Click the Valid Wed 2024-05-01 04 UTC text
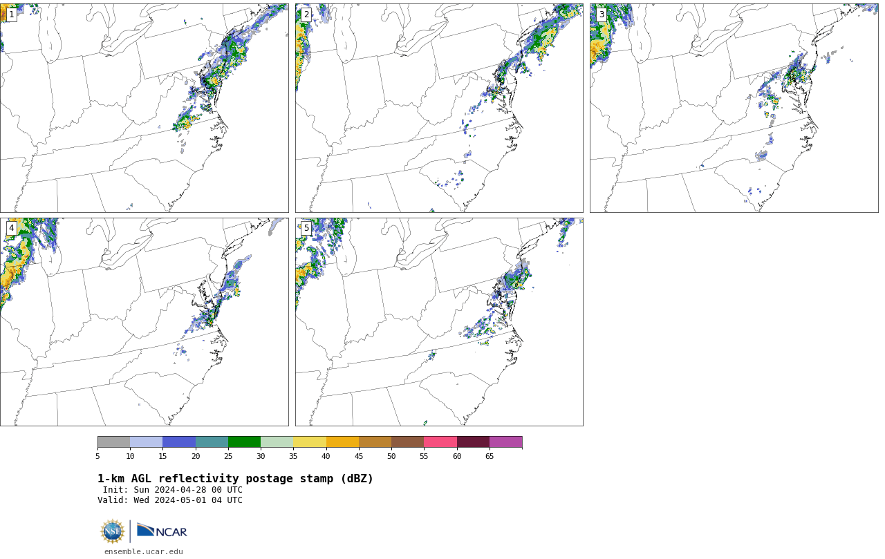The image size is (885, 559). (x=170, y=500)
